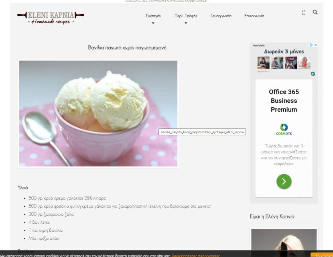Select ingredient 1 κ.σ. υγρή Βανίλια
This screenshot has width=333, height=257.
coord(46,230)
